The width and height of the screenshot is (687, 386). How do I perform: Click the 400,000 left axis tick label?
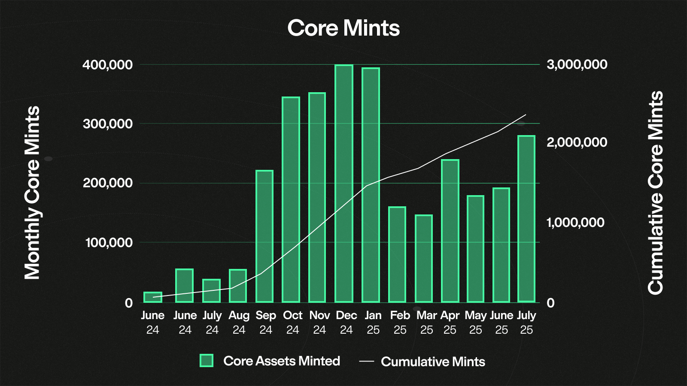[107, 65]
